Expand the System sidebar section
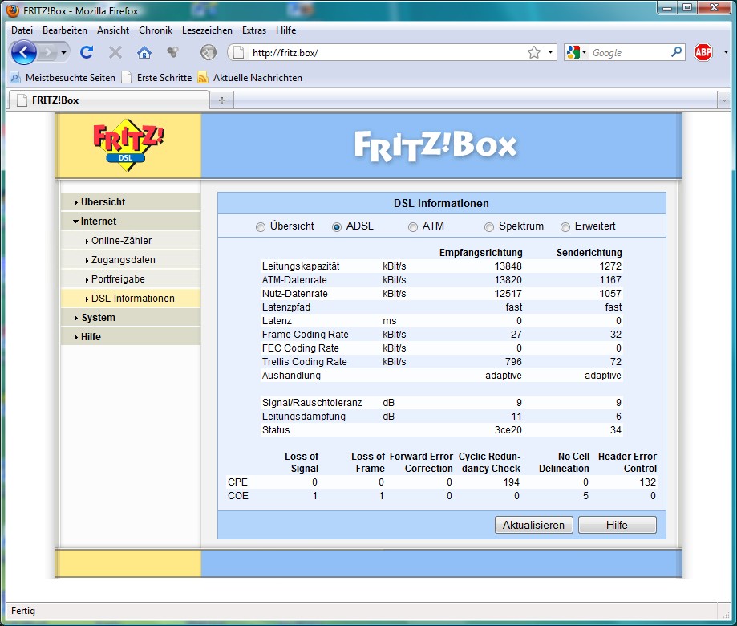Image resolution: width=737 pixels, height=626 pixels. (131, 318)
